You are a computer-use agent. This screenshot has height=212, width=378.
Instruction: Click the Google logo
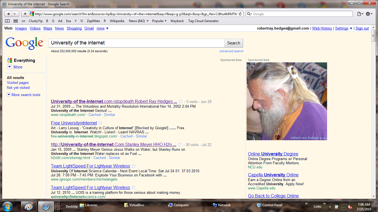24,43
